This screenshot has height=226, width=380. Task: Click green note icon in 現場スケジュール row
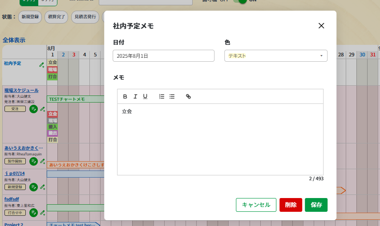tap(33, 109)
